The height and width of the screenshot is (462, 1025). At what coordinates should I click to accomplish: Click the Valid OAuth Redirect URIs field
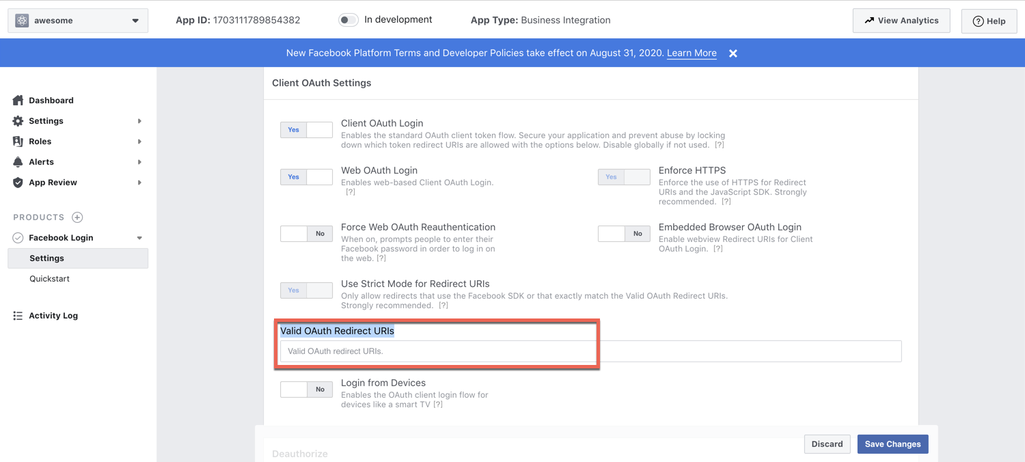(591, 351)
